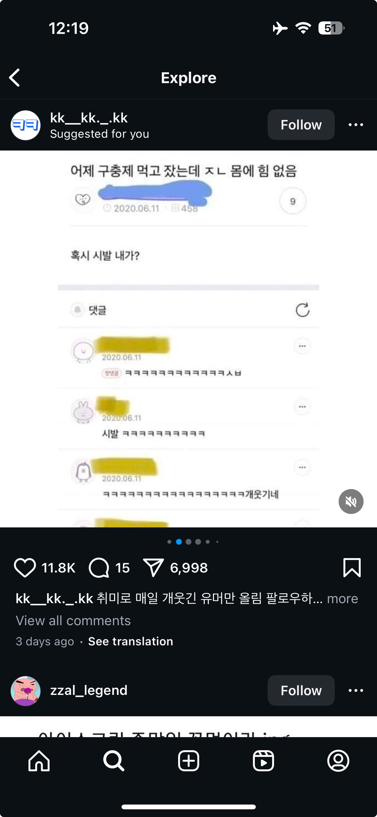Open more options for zzal_legend post
The width and height of the screenshot is (377, 817).
click(x=356, y=690)
